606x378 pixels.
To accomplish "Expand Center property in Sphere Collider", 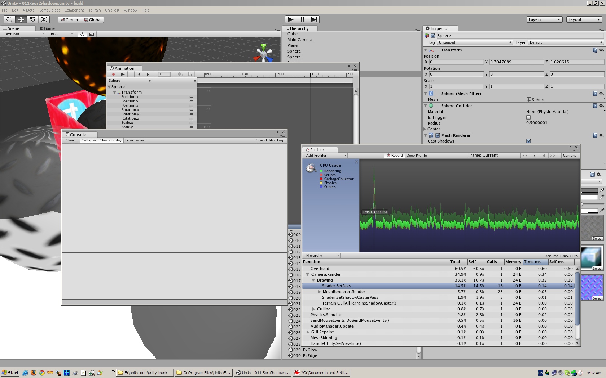I will tap(425, 129).
